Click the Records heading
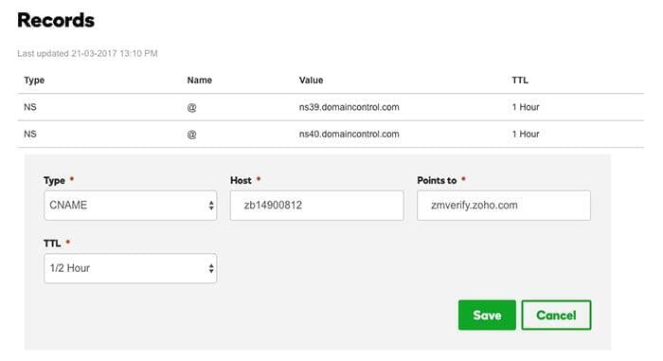663x361 pixels. (56, 20)
